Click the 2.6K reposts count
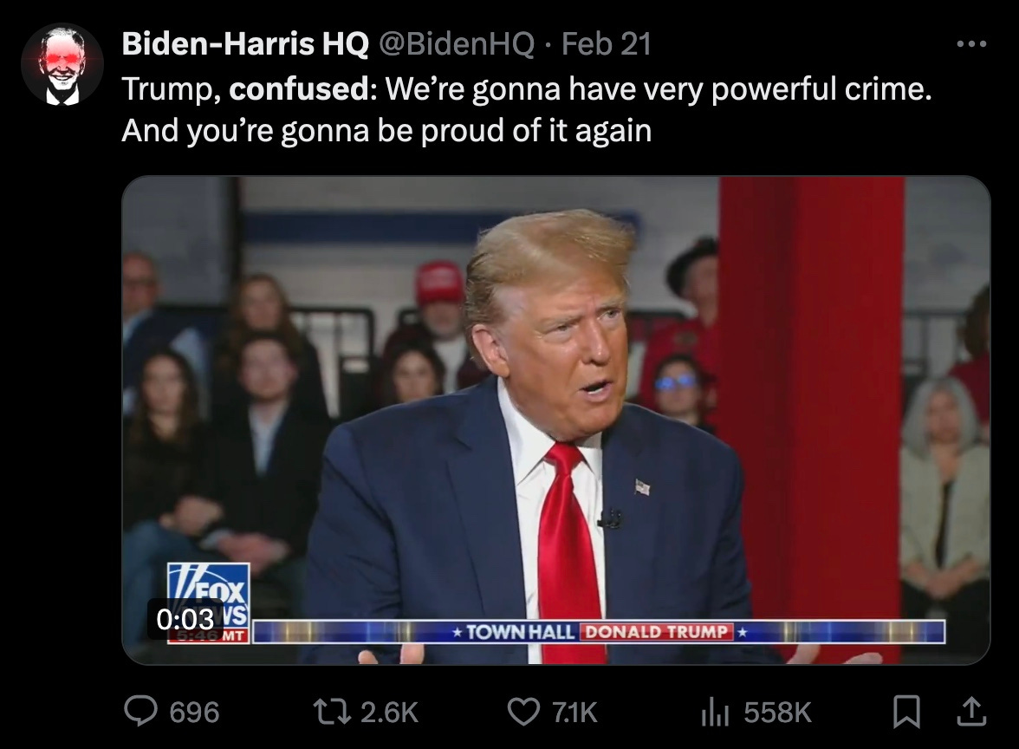This screenshot has width=1019, height=749. 389,713
